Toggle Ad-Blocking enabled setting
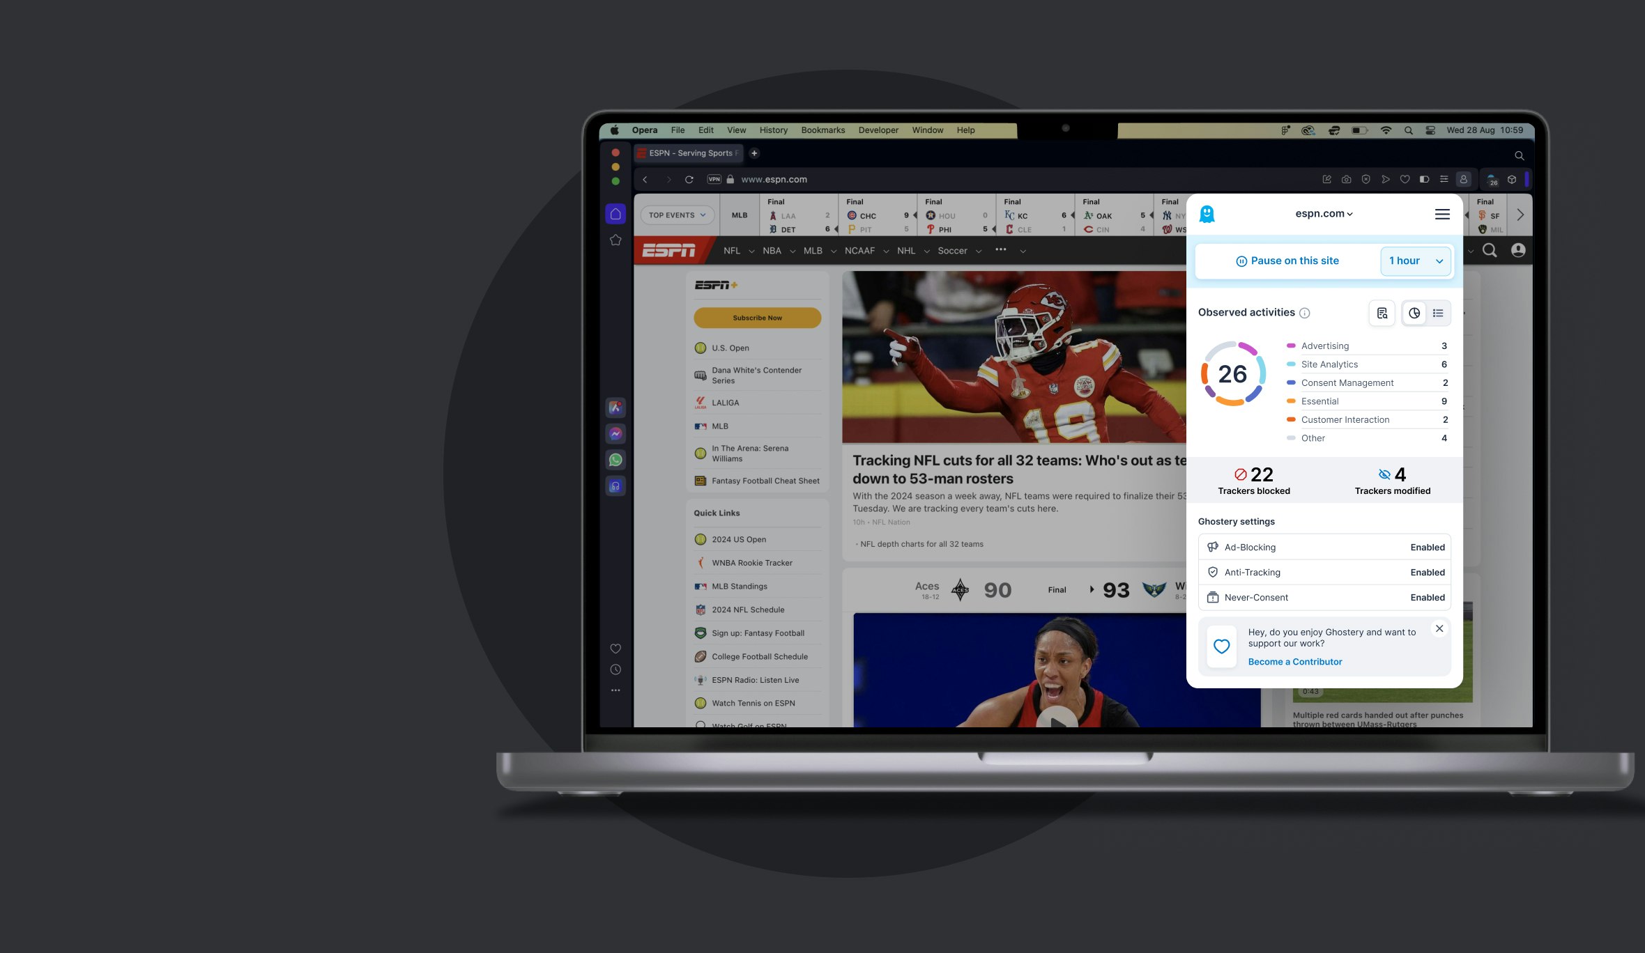This screenshot has width=1645, height=953. click(x=1427, y=547)
